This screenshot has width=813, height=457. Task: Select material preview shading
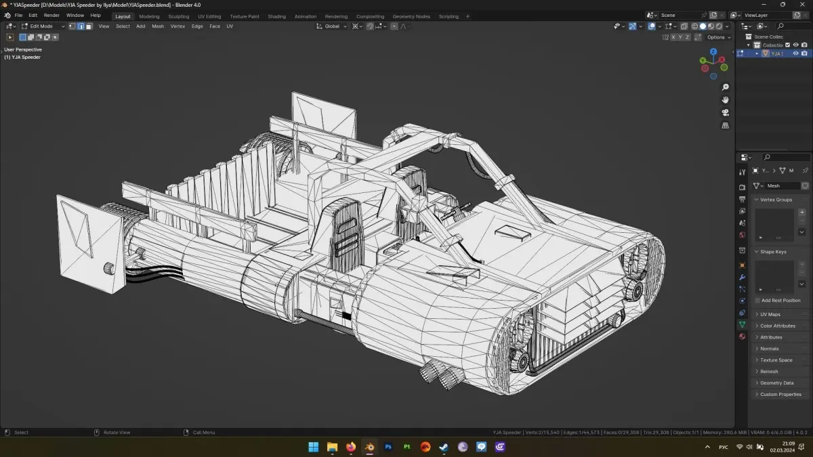[711, 26]
